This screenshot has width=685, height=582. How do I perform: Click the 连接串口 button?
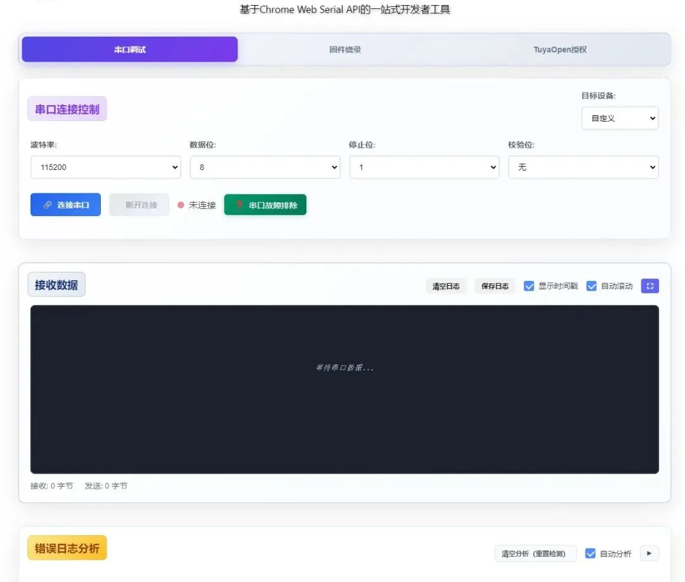(65, 205)
